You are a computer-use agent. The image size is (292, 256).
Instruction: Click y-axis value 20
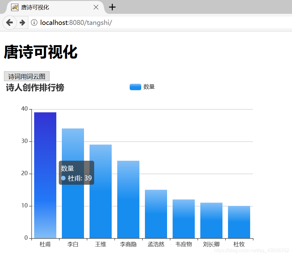click(24, 173)
